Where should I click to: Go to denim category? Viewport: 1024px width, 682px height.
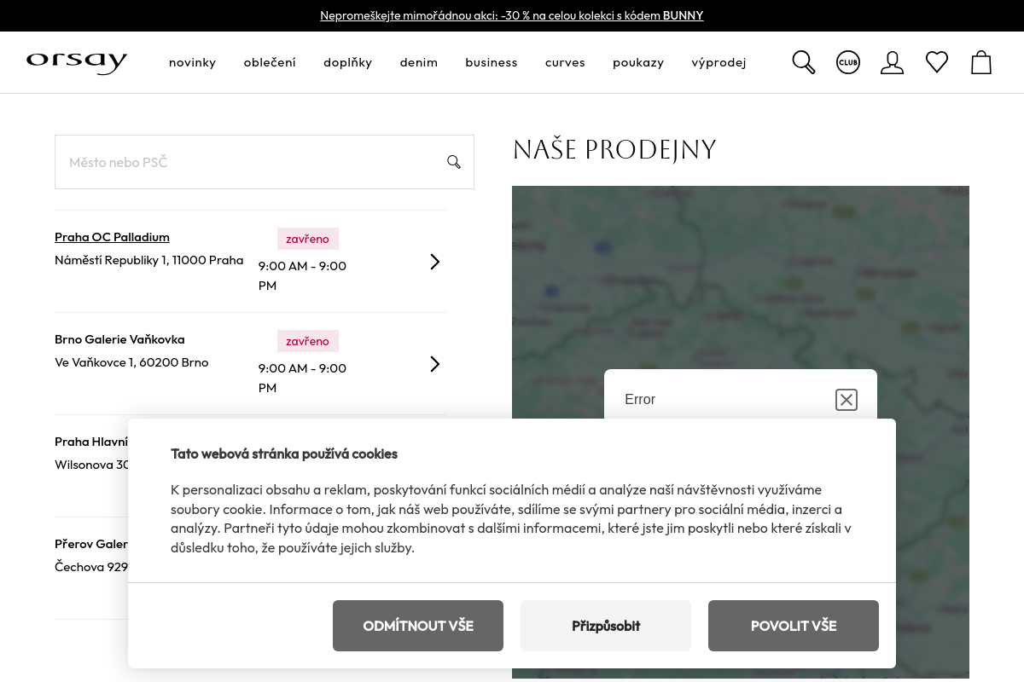(x=418, y=62)
